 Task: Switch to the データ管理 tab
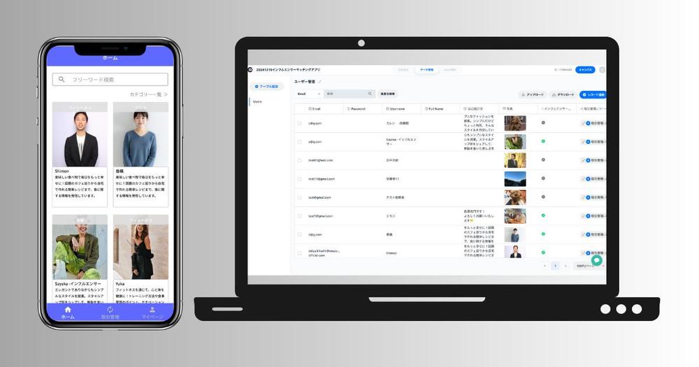pos(426,70)
